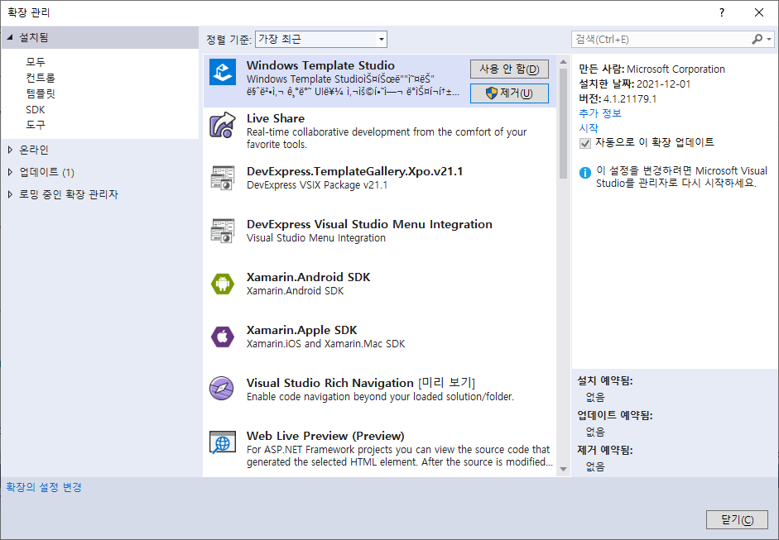Select the Xamarin.Apple SDK title
The height and width of the screenshot is (540, 779).
coord(301,330)
